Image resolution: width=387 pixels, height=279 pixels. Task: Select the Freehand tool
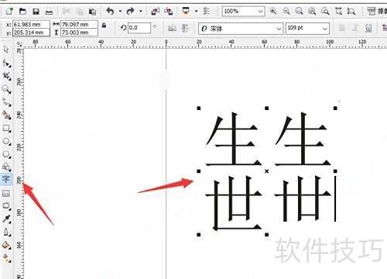(x=6, y=102)
